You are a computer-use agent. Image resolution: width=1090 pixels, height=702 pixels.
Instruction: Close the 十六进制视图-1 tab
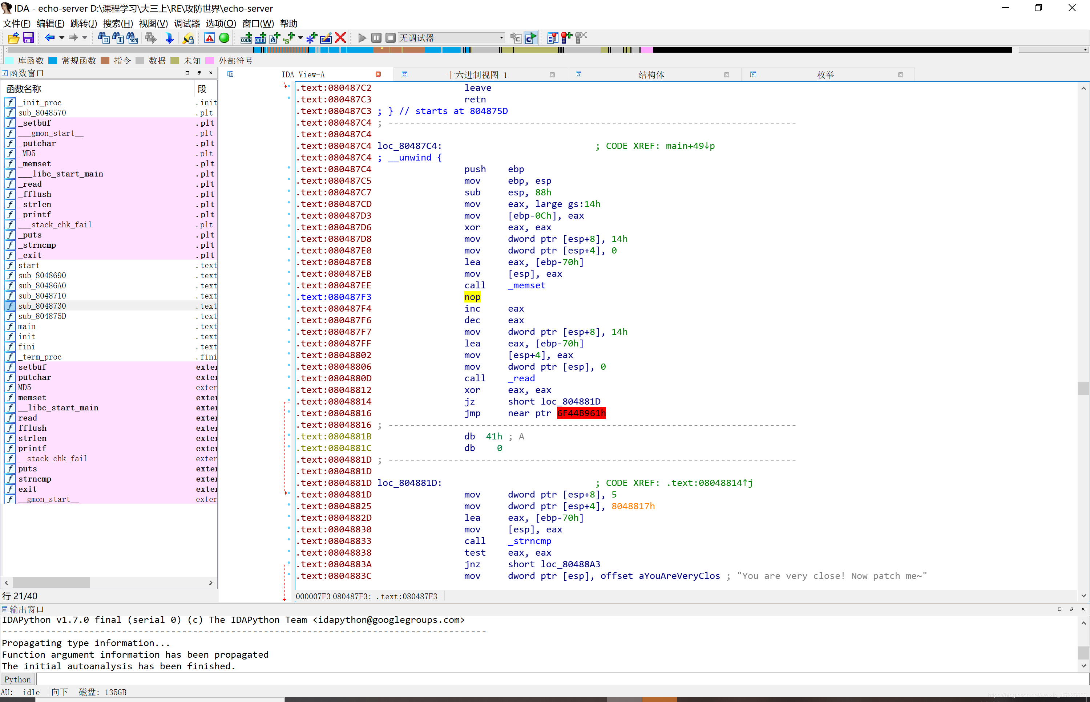coord(552,75)
